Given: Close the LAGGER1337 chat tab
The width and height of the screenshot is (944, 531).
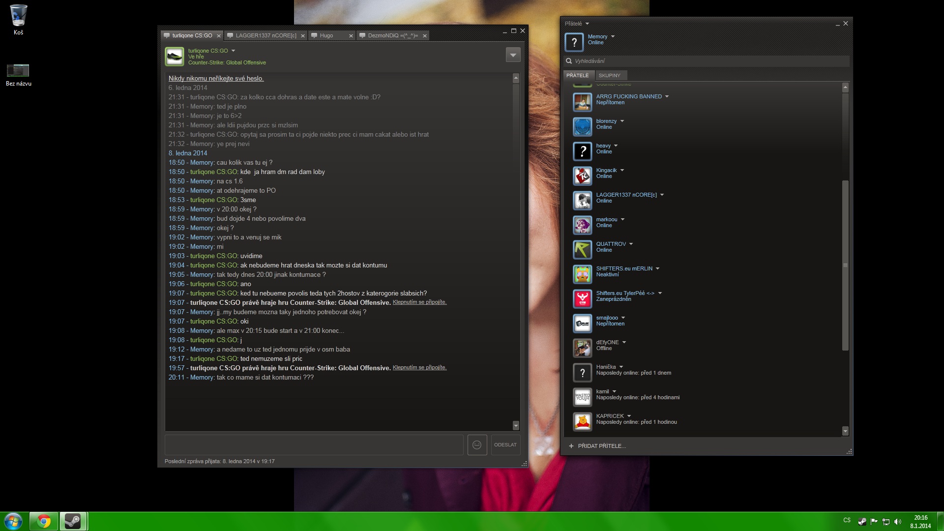Looking at the screenshot, I should 303,36.
